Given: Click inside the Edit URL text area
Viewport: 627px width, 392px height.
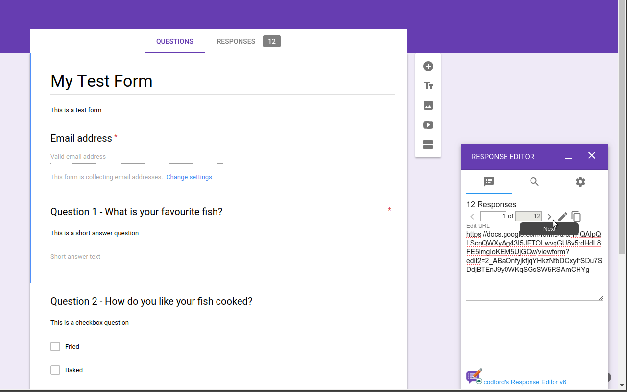Looking at the screenshot, I should (x=534, y=265).
